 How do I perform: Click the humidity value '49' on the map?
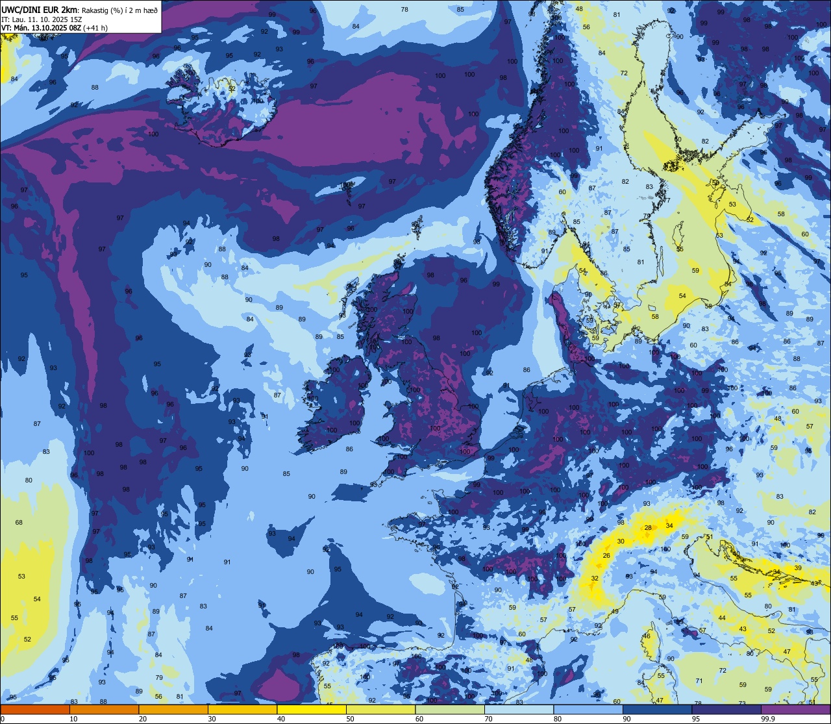pos(615,611)
